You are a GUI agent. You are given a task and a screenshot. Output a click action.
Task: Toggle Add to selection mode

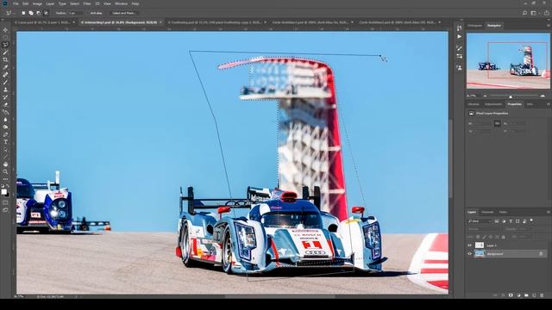click(31, 13)
